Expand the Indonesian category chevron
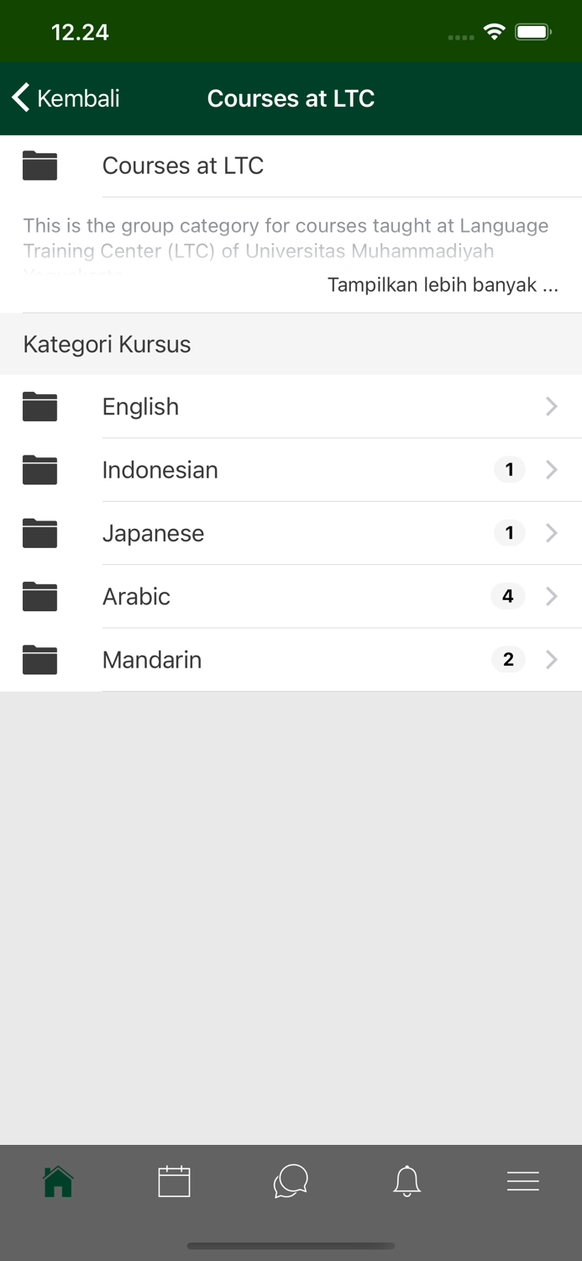Screen dimensions: 582x1261 [x=552, y=470]
